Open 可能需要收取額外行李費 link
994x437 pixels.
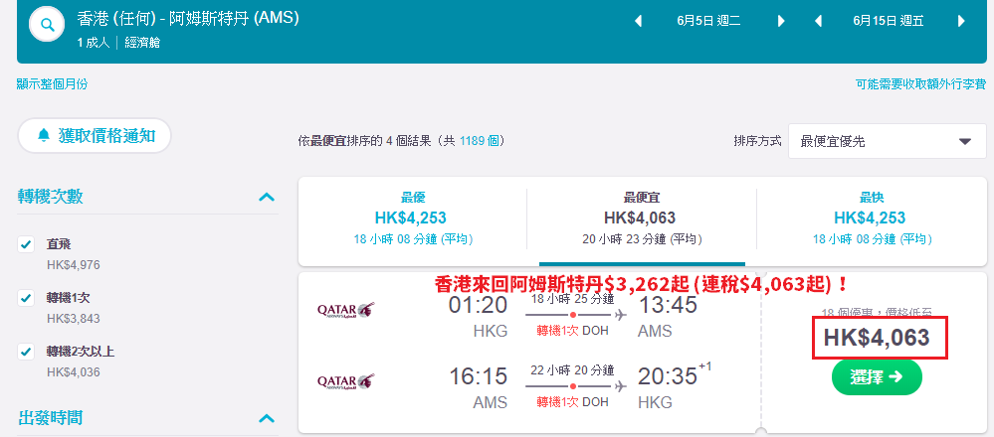(x=920, y=84)
